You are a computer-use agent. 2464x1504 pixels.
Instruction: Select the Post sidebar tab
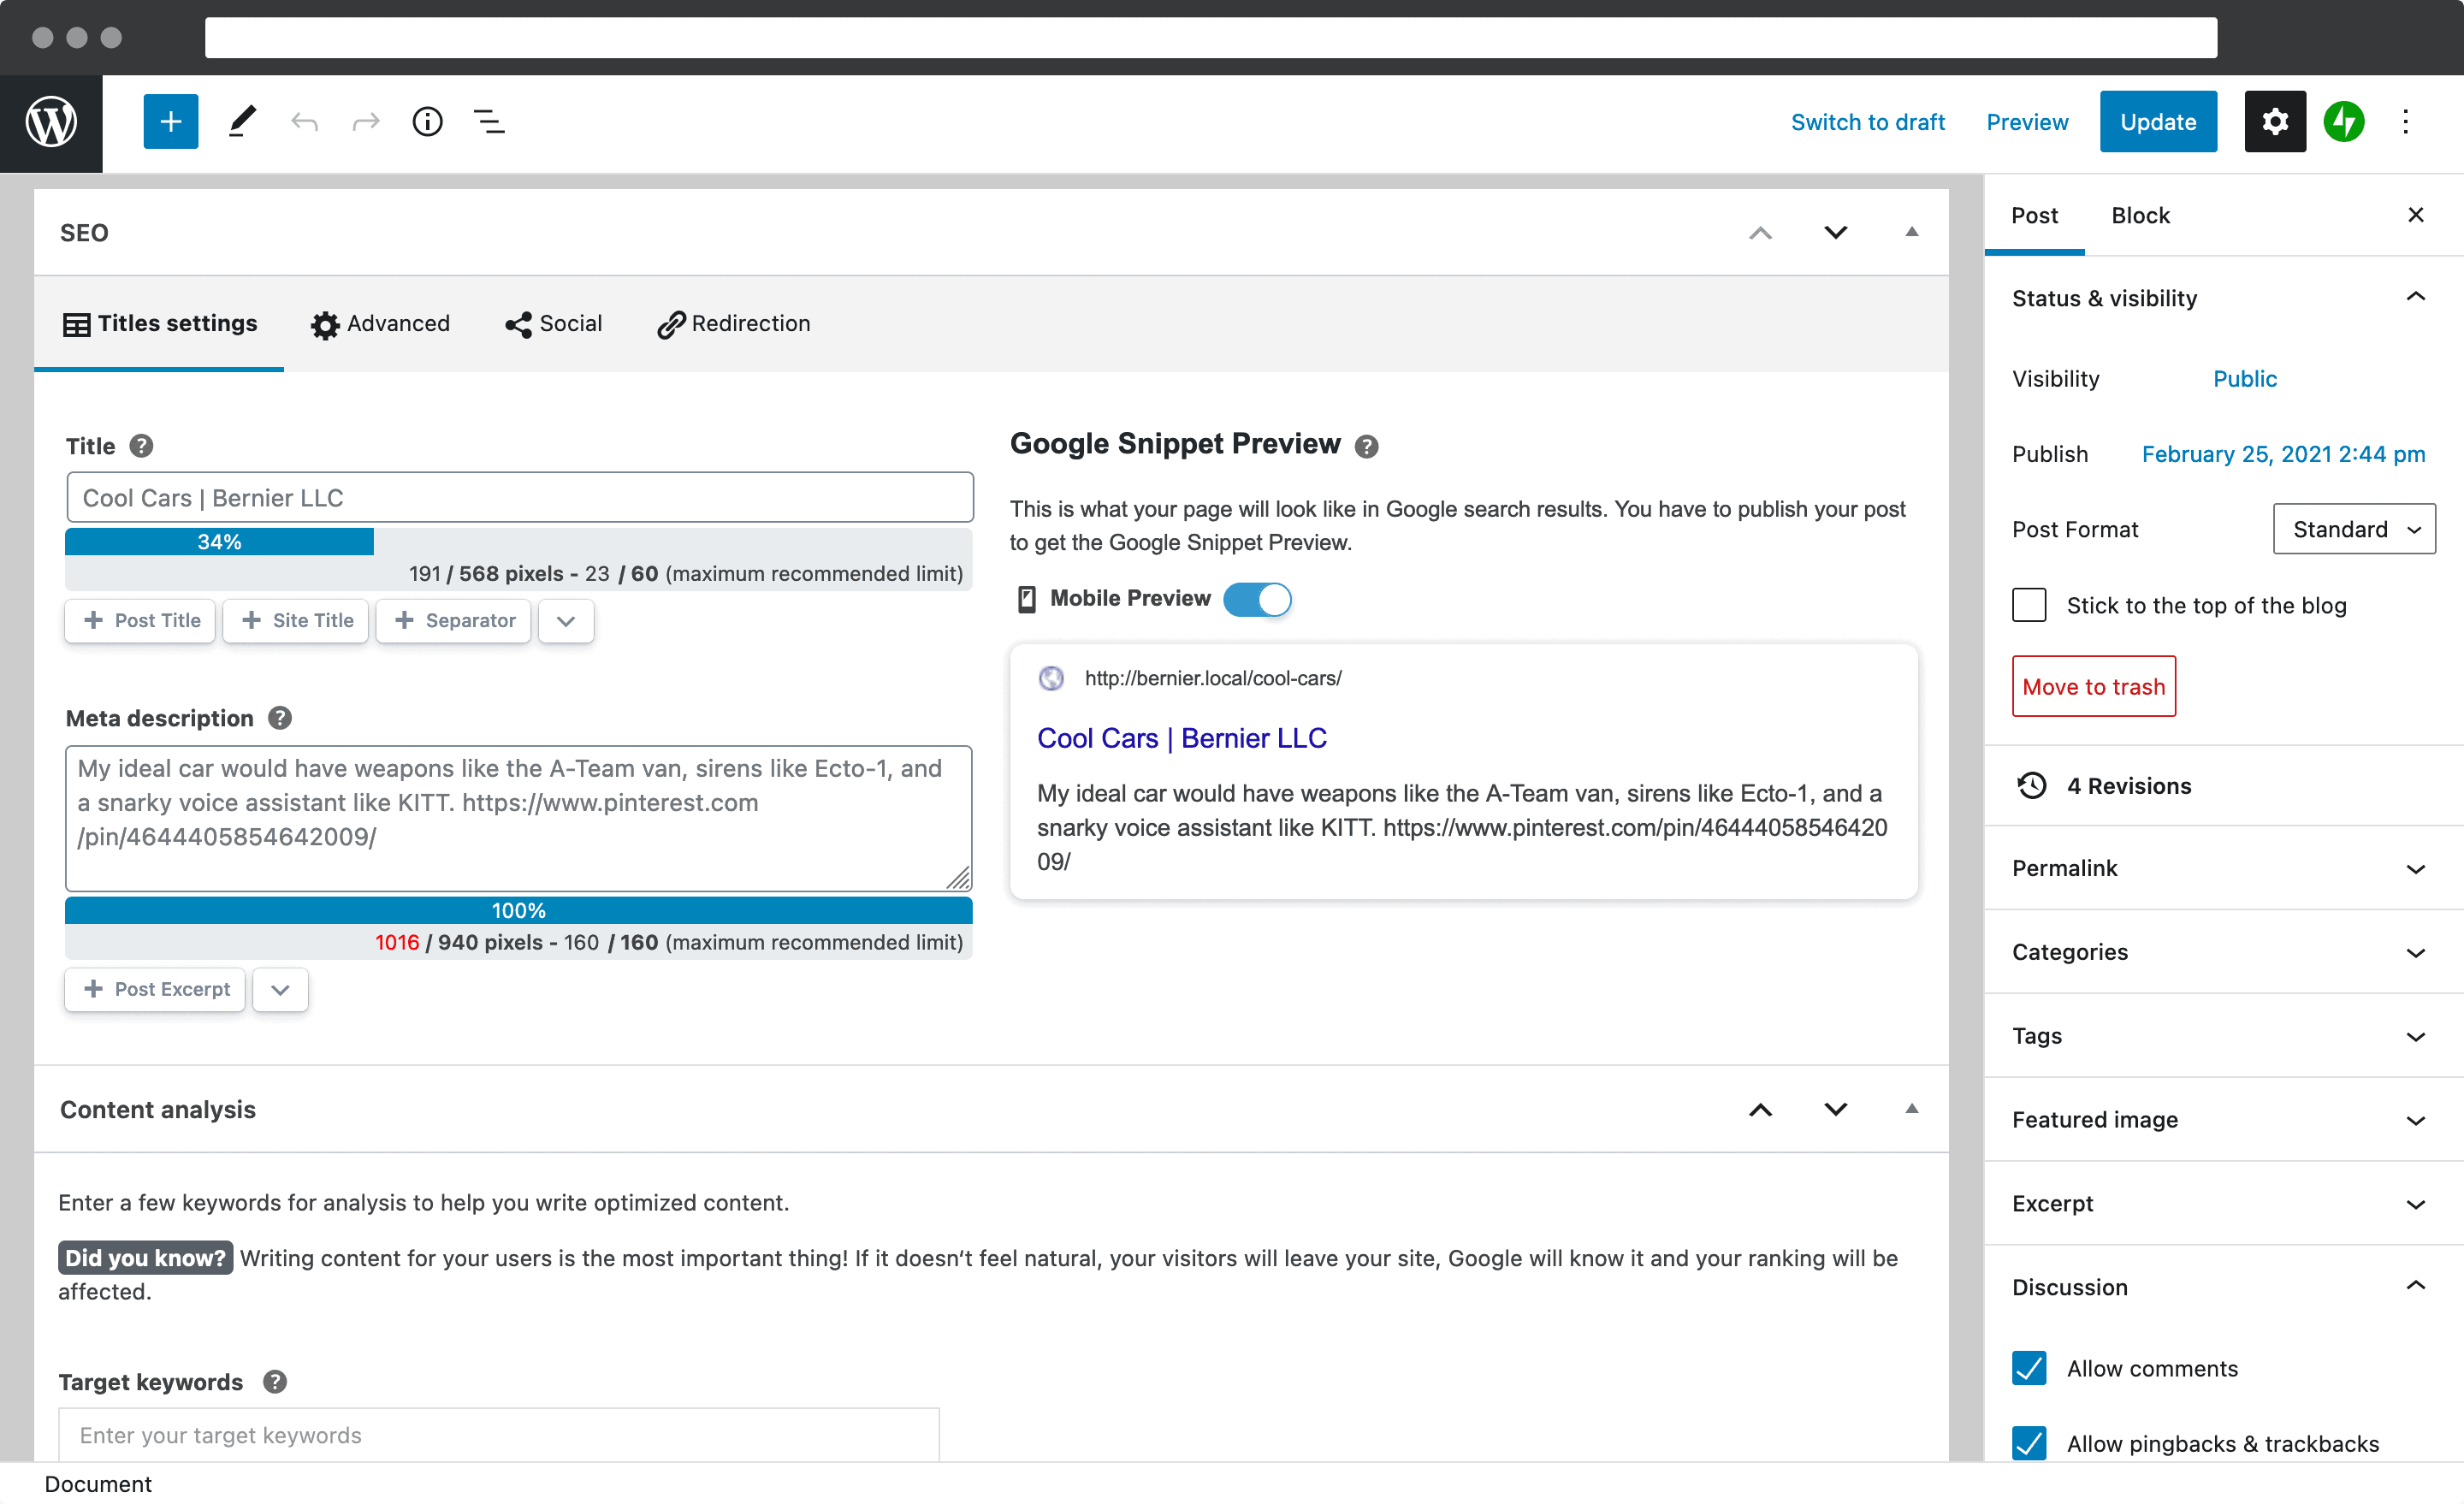[x=2034, y=215]
